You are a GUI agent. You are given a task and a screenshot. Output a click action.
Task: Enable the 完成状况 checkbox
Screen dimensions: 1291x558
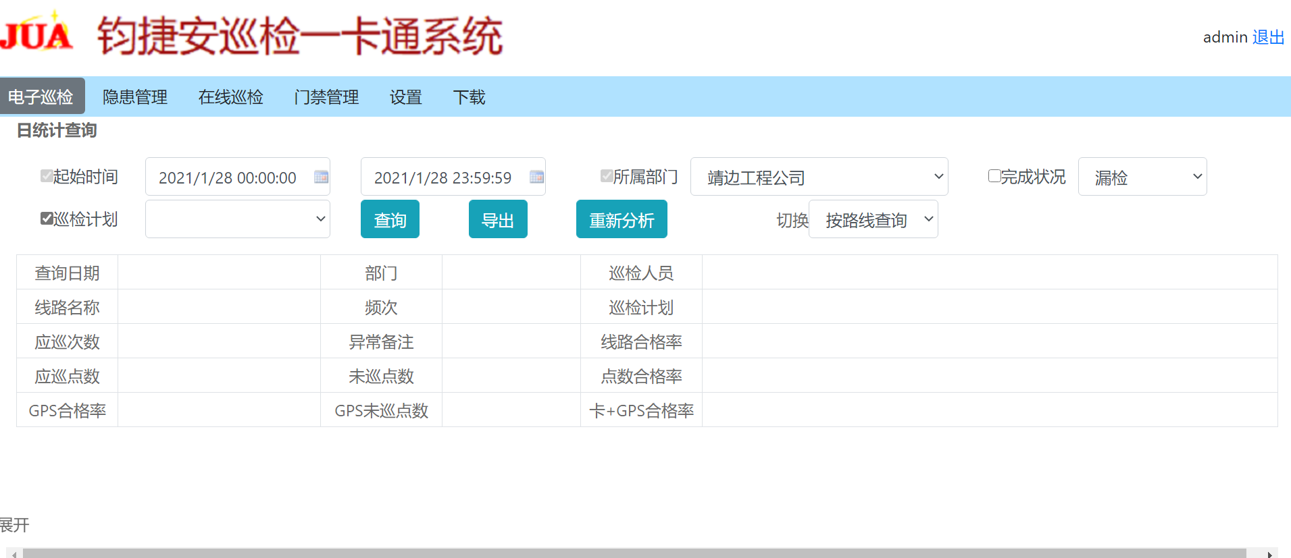point(994,176)
